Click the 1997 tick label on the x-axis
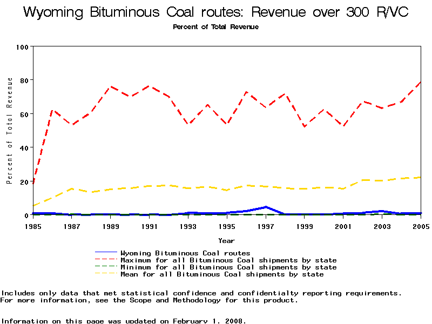The width and height of the screenshot is (432, 324). (266, 226)
